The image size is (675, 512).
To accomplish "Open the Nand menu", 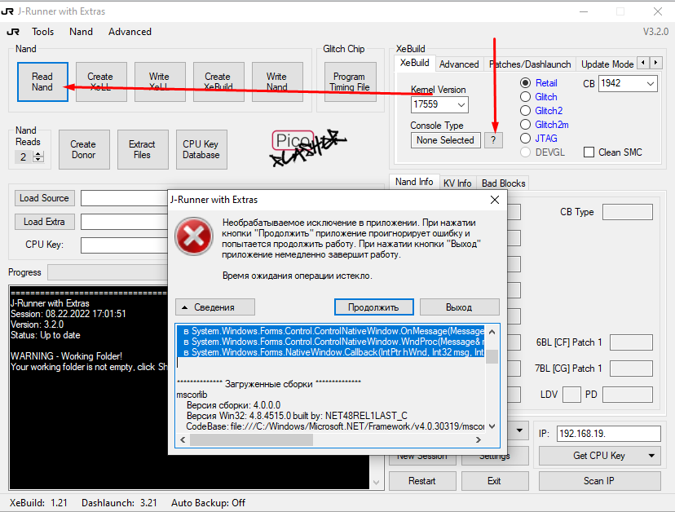I will click(x=81, y=32).
